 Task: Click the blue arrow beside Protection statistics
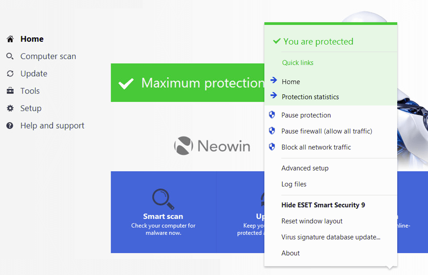[x=274, y=97]
